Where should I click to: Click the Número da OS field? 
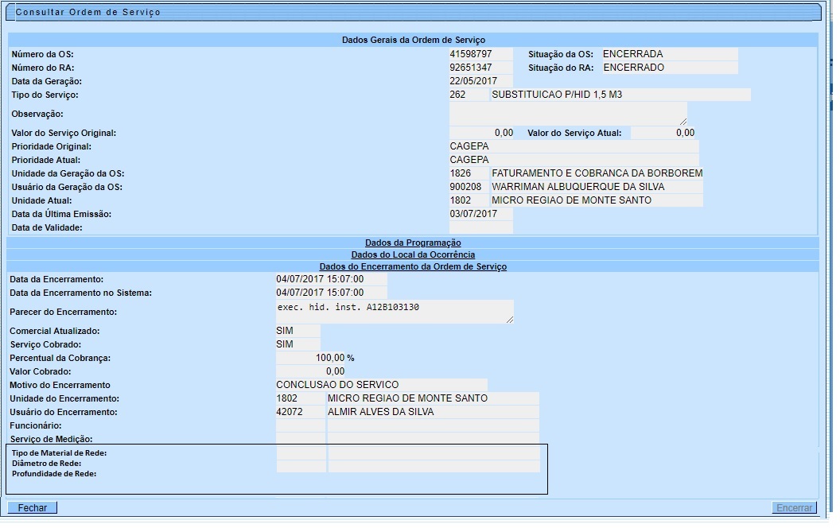(x=480, y=54)
